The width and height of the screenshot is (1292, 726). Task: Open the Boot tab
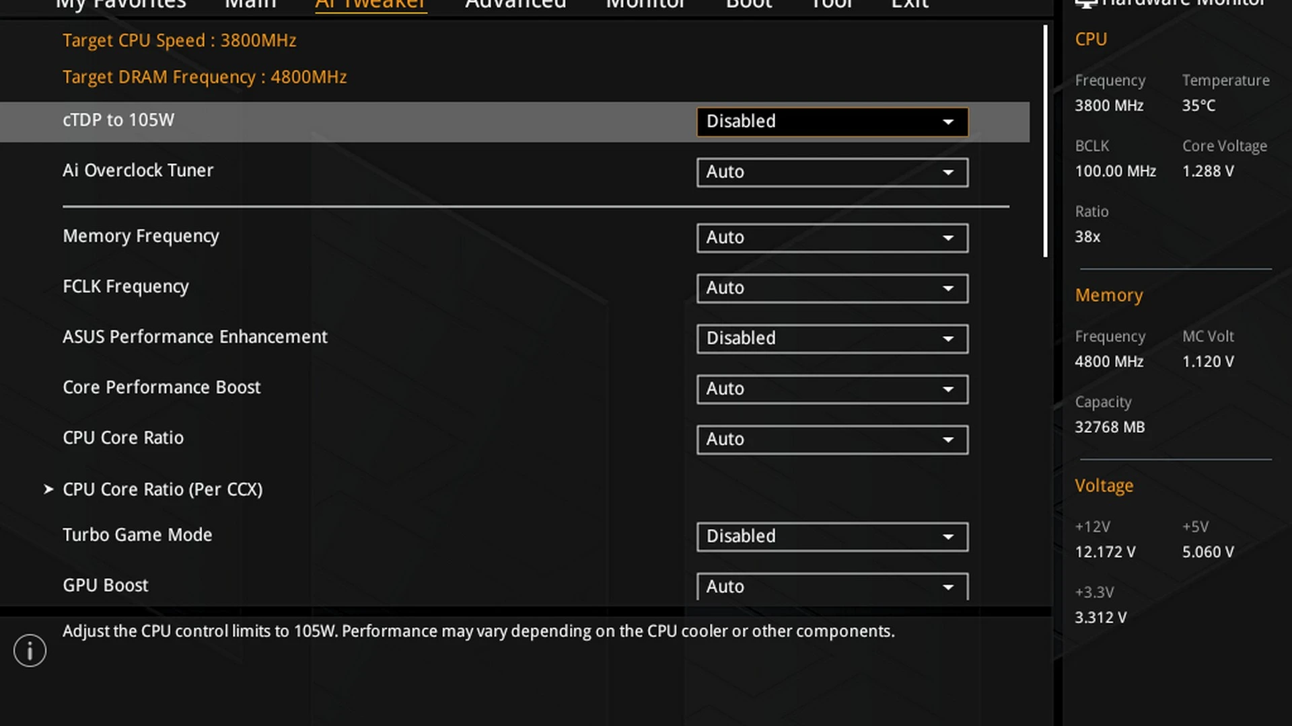tap(749, 5)
